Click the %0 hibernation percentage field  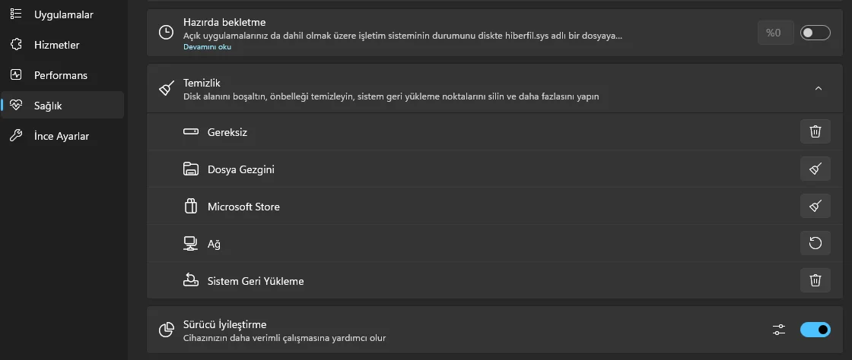[x=774, y=33]
